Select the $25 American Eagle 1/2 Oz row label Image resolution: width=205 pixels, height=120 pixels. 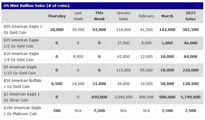point(21,43)
